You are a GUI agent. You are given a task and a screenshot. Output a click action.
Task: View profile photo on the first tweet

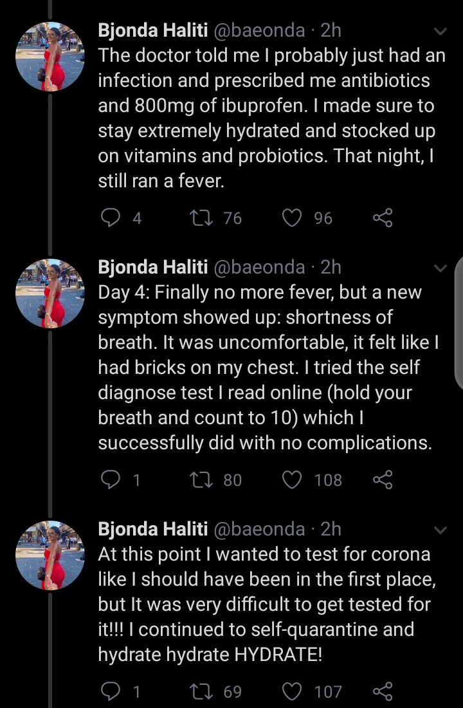click(50, 57)
